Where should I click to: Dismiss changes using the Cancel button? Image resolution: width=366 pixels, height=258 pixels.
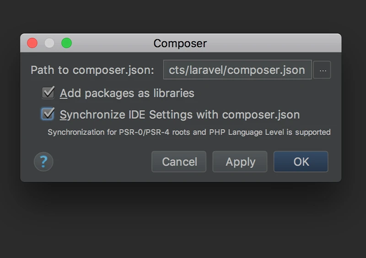point(179,162)
